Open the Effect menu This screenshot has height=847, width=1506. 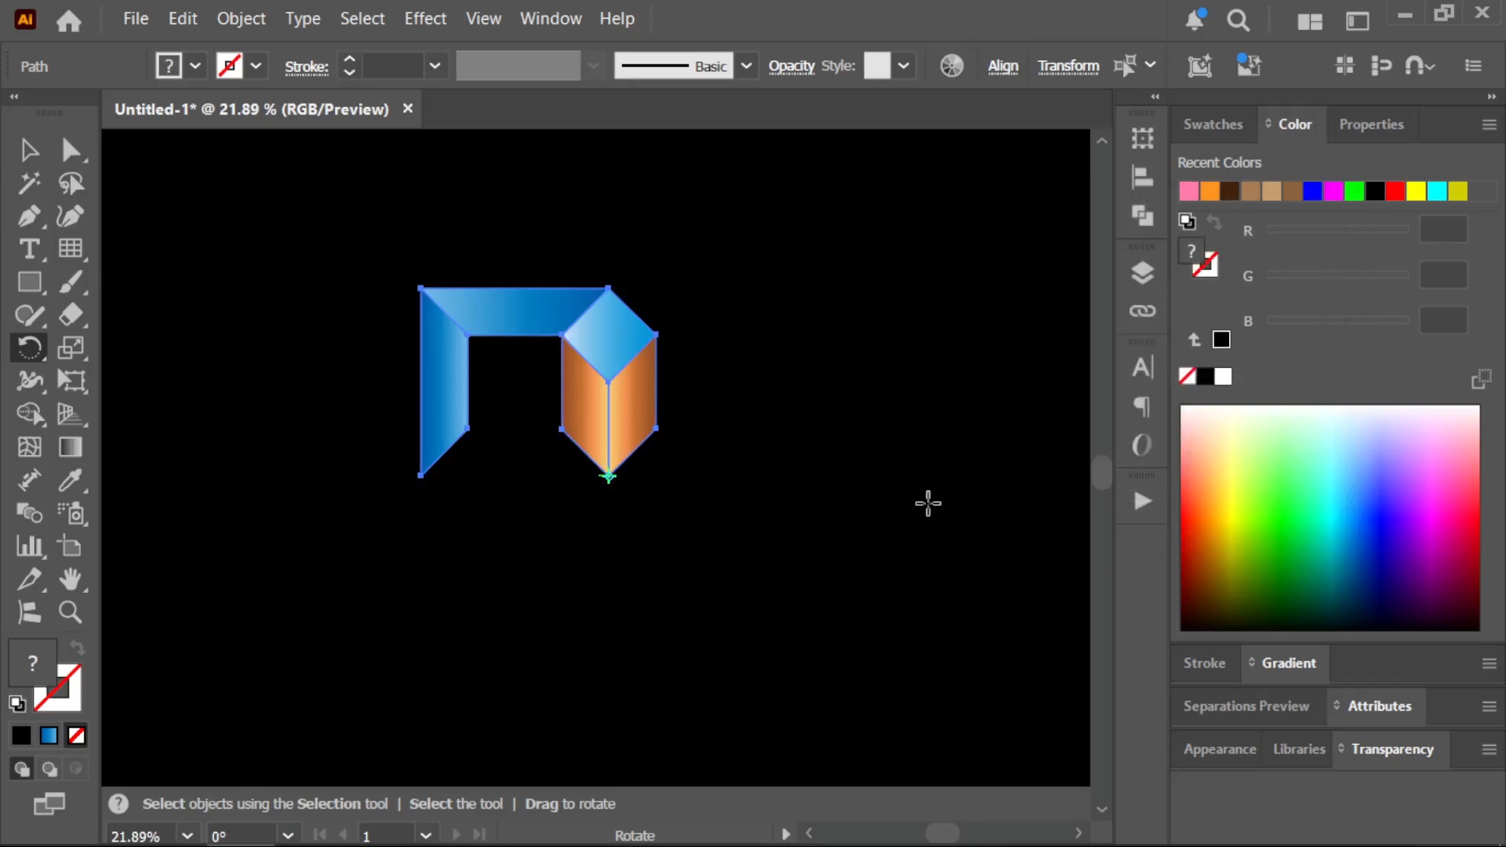[425, 18]
